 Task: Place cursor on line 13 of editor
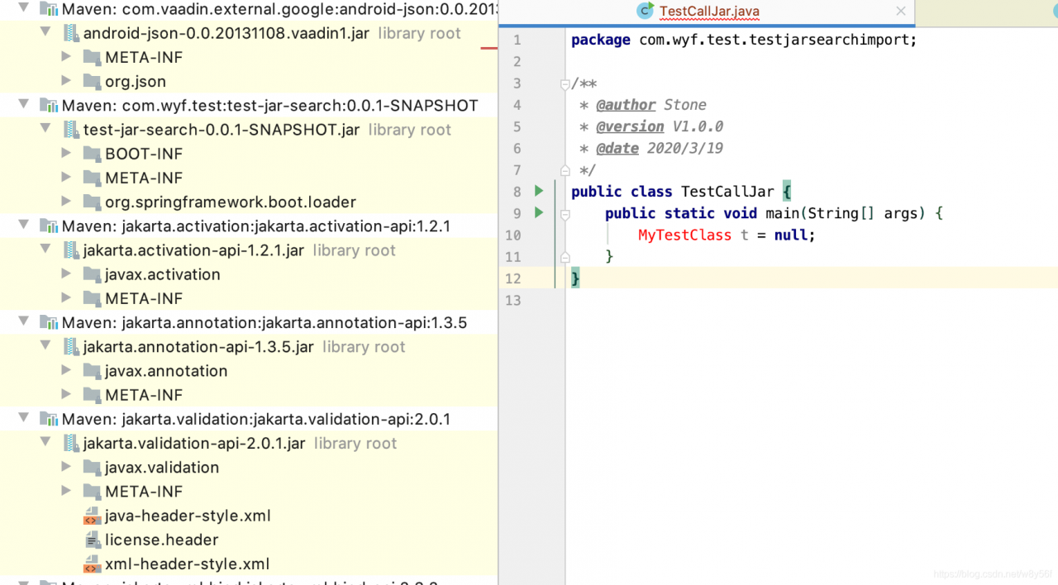pyautogui.click(x=744, y=300)
